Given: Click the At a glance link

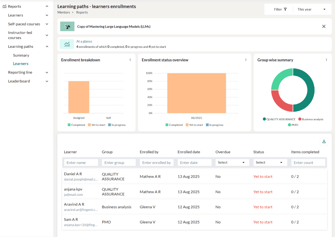Looking at the screenshot, I should pyautogui.click(x=84, y=41).
